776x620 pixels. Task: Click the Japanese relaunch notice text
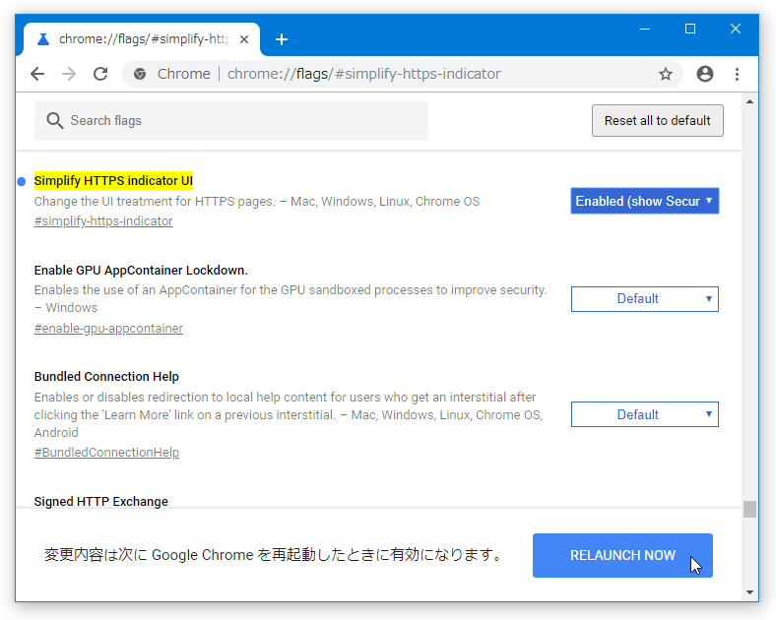click(x=273, y=555)
